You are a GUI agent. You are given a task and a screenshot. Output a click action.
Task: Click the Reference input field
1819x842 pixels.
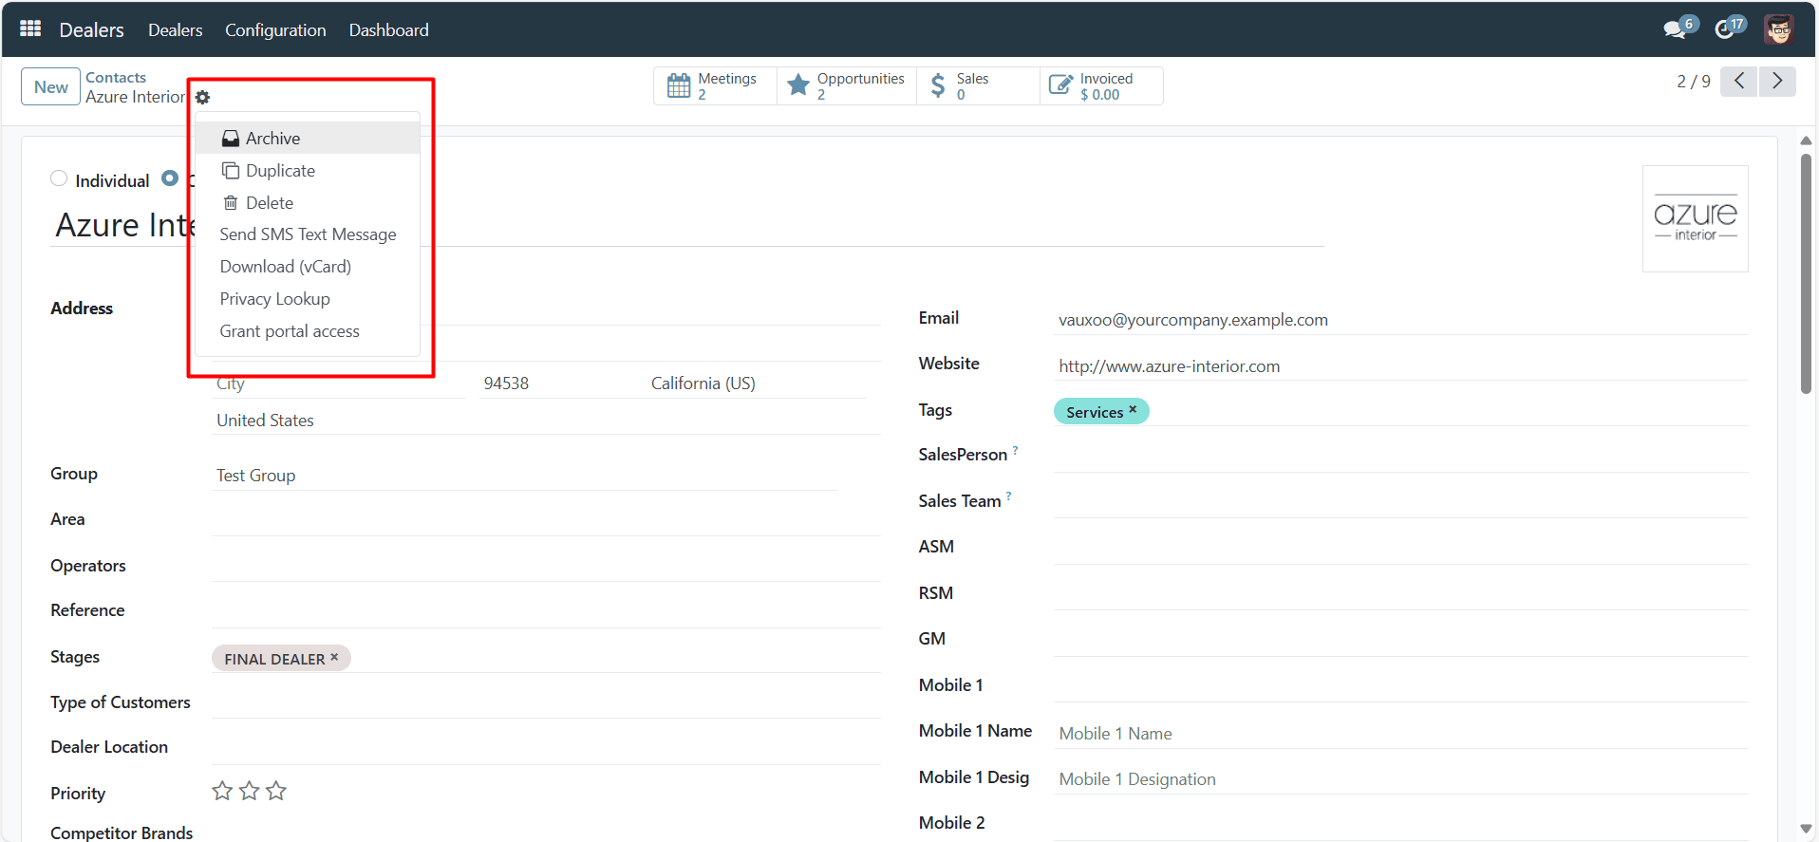[x=547, y=611]
